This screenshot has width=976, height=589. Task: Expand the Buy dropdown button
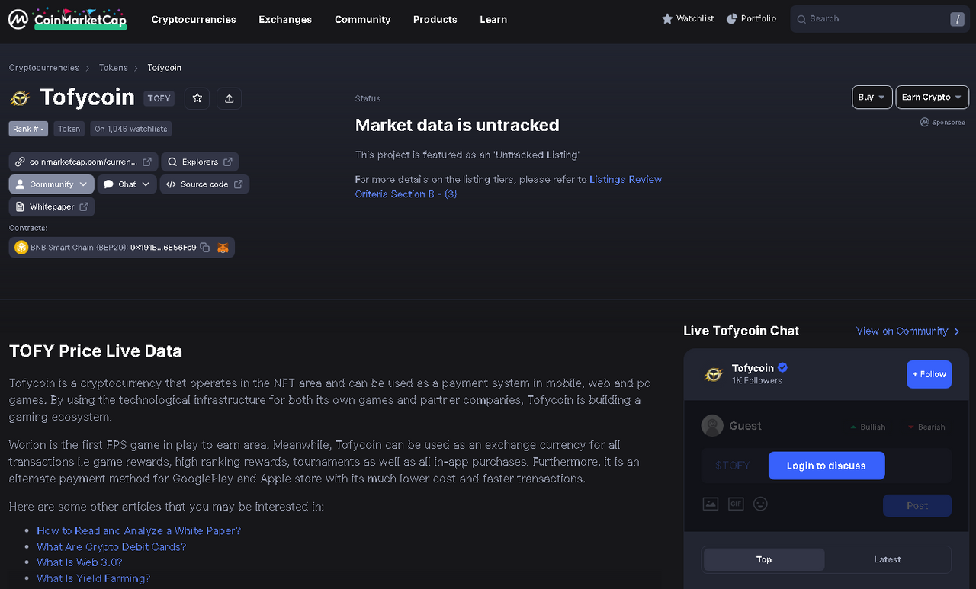pyautogui.click(x=872, y=98)
